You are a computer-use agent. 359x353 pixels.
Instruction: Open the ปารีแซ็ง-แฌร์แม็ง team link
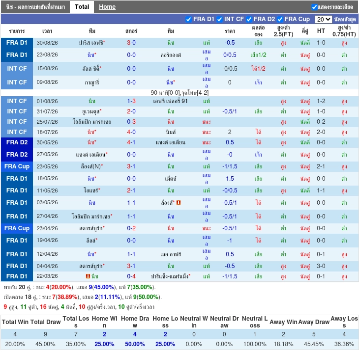[x=171, y=276]
